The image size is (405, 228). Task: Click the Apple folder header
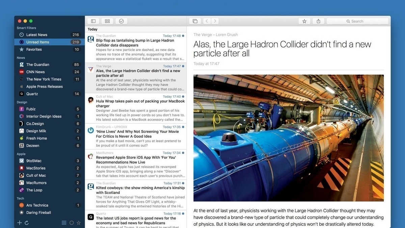pos(21,154)
